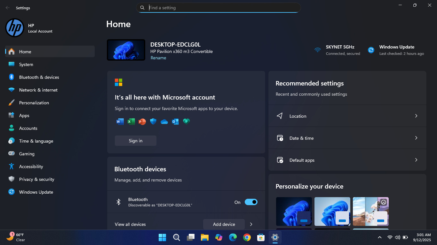
Task: Click the Word icon in Microsoft account card
Action: click(x=120, y=122)
